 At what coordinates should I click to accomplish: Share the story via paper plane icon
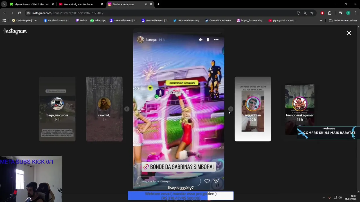(216, 181)
